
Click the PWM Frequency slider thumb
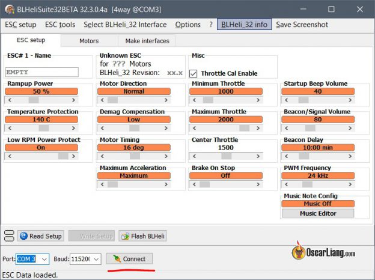point(307,184)
